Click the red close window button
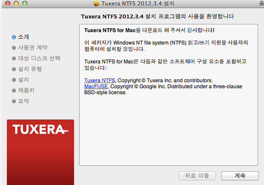The image size is (264, 185). [x=8, y=3]
